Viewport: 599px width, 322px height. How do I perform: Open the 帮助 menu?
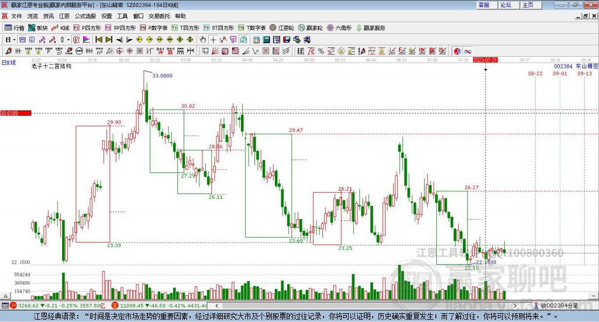pyautogui.click(x=180, y=16)
